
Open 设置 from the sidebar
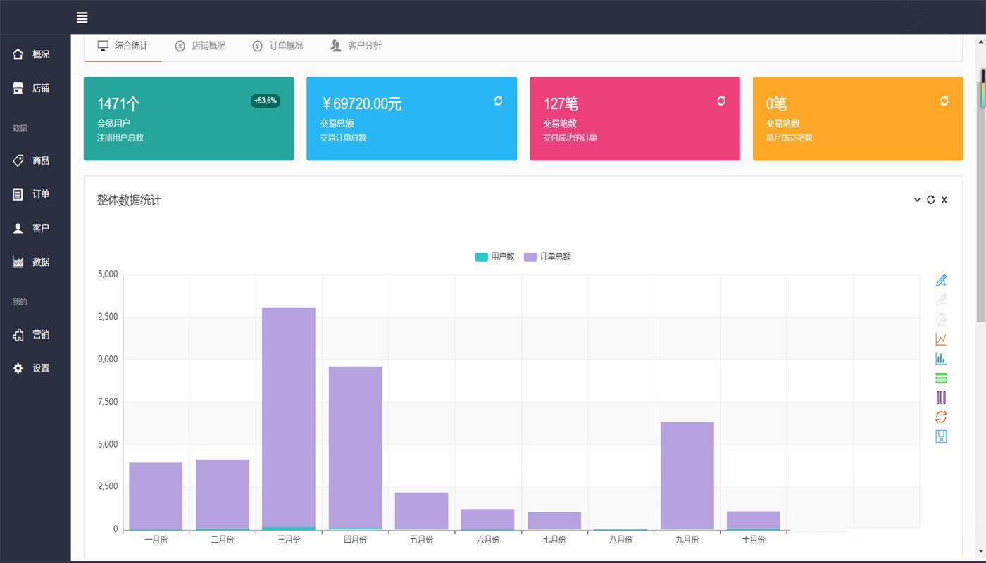pyautogui.click(x=32, y=368)
